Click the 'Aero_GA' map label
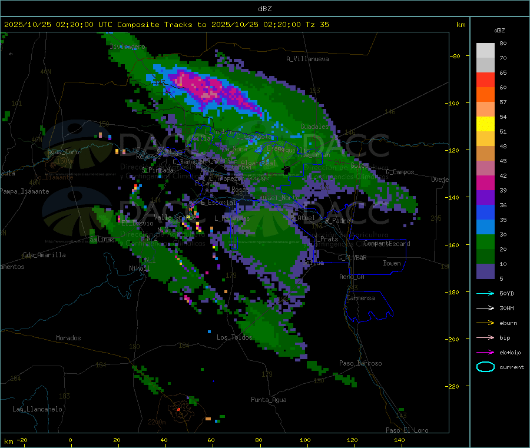 click(352, 277)
